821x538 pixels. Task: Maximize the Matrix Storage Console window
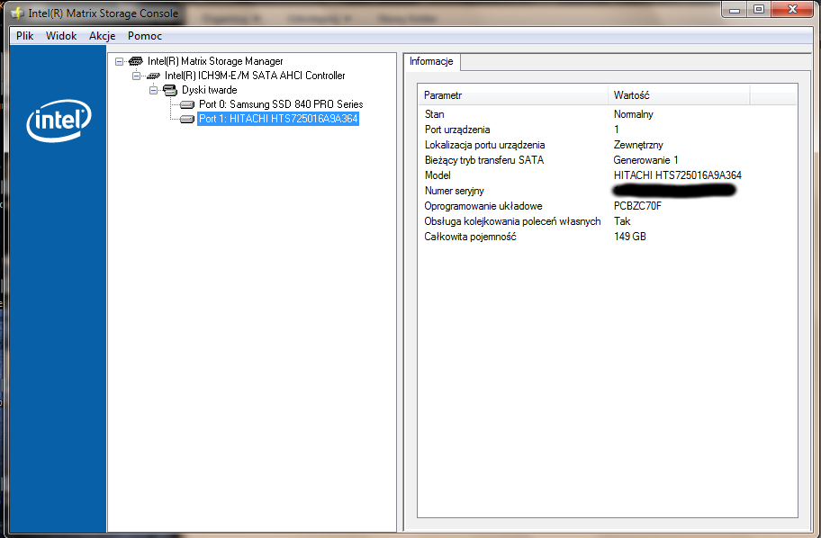pos(759,9)
